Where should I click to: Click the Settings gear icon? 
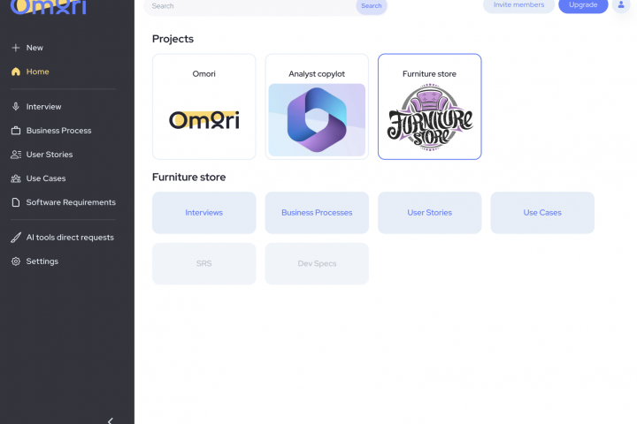pyautogui.click(x=15, y=261)
